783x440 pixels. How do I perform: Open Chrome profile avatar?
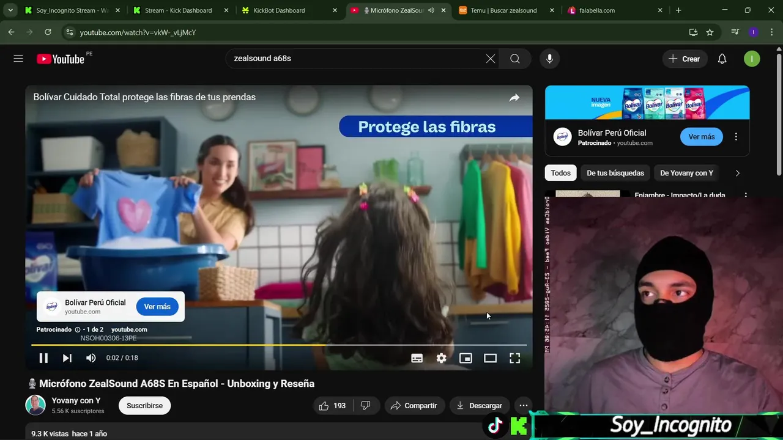coord(754,32)
